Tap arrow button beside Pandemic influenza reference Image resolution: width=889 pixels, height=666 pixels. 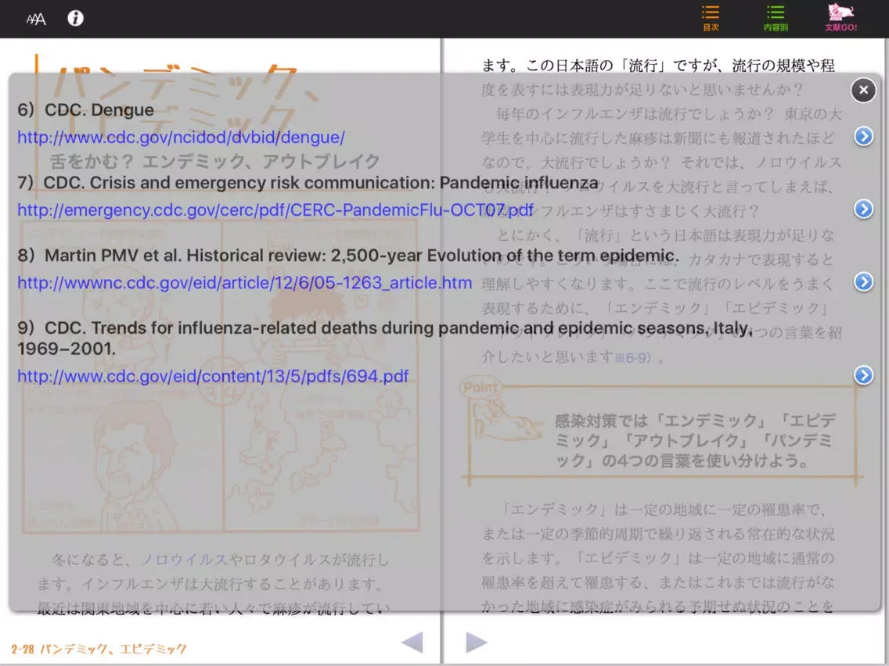point(863,209)
